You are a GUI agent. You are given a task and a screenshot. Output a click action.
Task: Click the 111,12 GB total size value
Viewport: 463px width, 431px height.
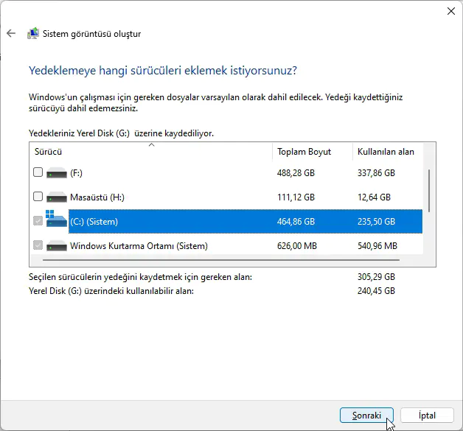(296, 197)
